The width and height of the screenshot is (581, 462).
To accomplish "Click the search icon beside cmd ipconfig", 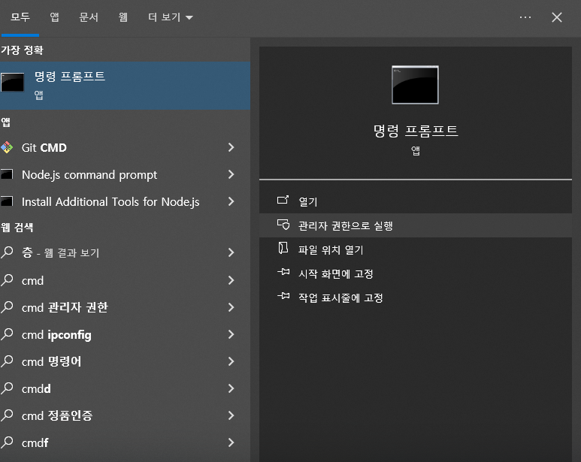I will 7,334.
